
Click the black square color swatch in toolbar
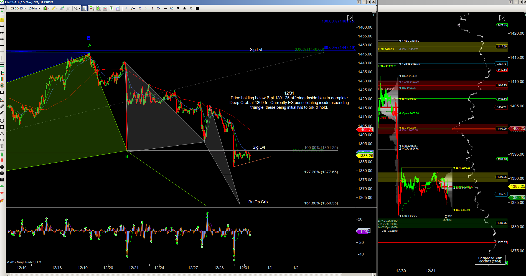197,8
